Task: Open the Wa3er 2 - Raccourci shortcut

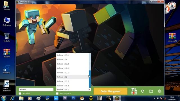Action: click(7, 86)
